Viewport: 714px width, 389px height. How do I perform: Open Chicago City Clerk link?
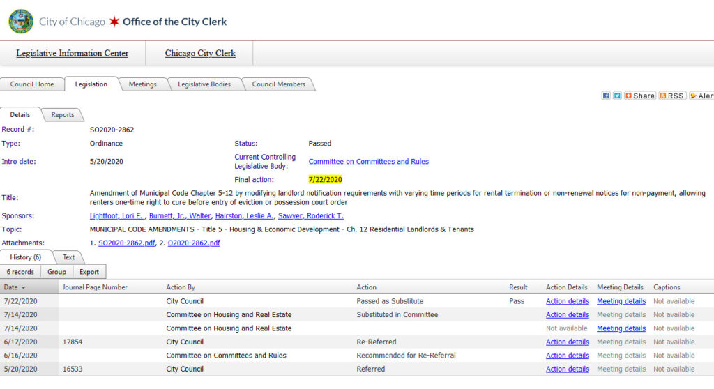point(200,53)
